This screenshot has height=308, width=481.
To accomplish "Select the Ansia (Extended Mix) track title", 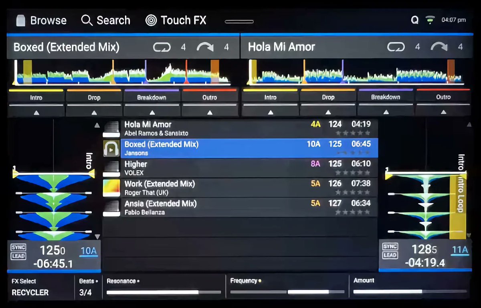I will coord(160,203).
